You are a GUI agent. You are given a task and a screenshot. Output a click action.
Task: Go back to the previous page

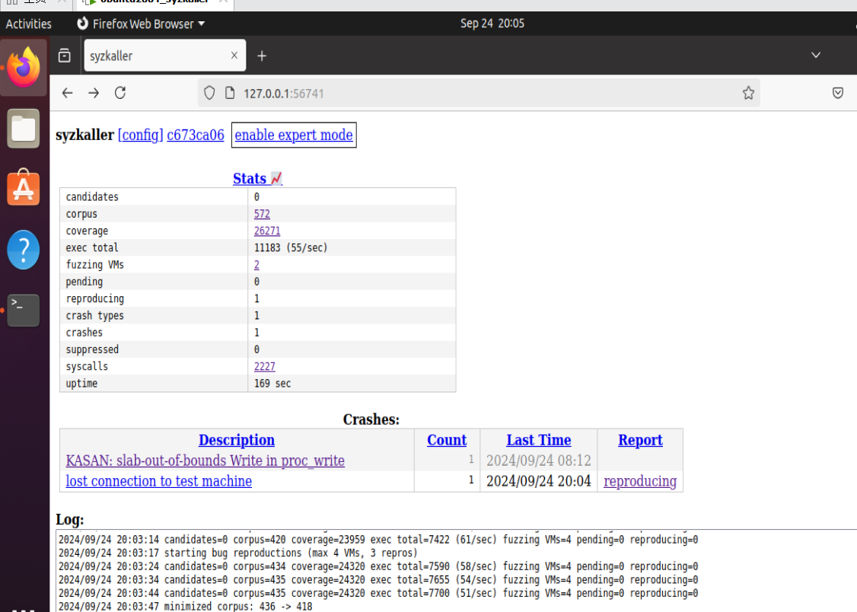click(x=67, y=93)
